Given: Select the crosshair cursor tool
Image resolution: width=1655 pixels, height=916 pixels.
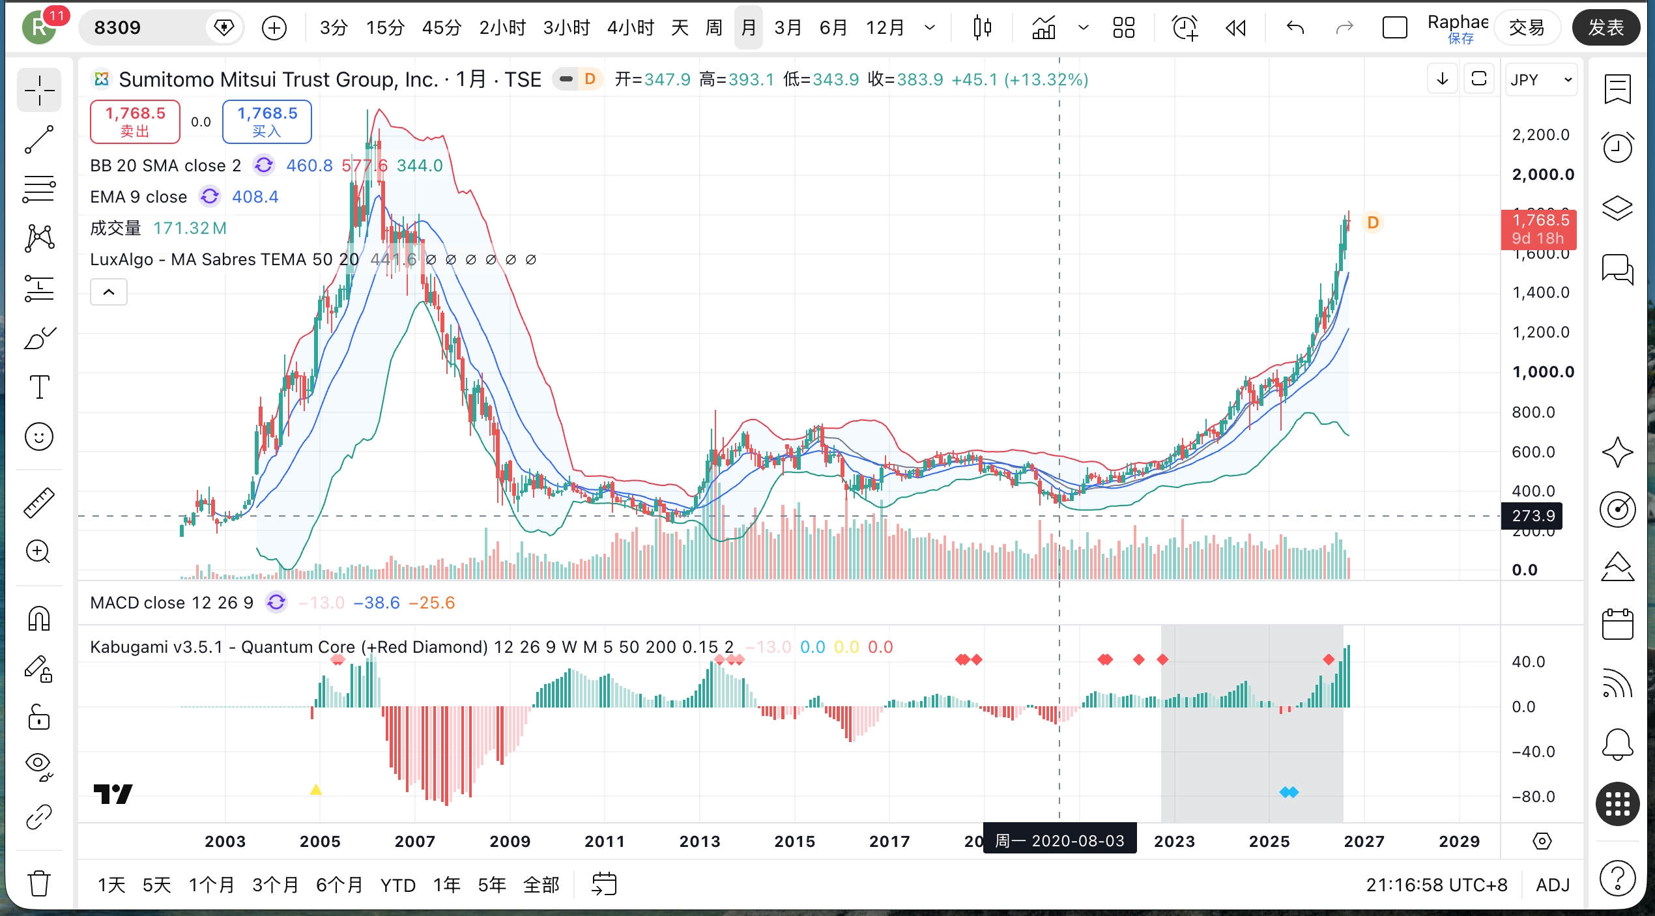Looking at the screenshot, I should pos(39,90).
